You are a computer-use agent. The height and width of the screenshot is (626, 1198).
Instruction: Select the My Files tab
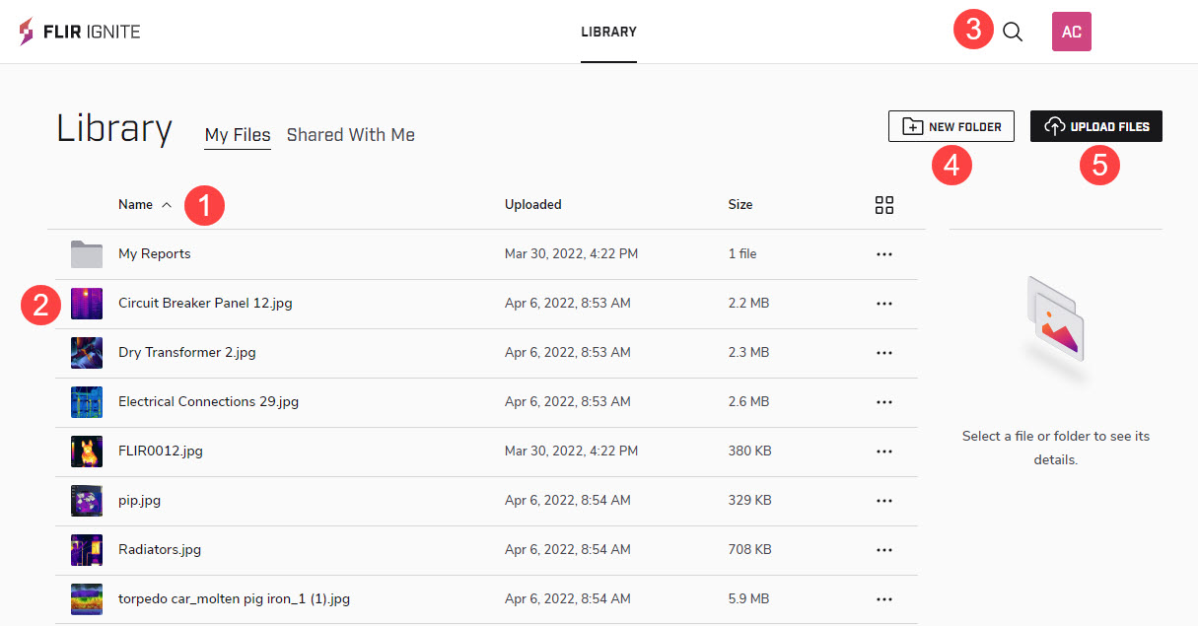[x=238, y=135]
